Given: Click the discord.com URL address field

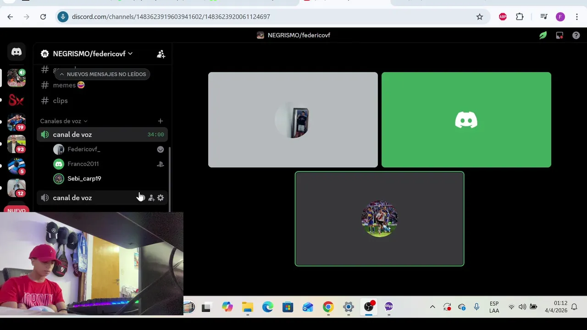Looking at the screenshot, I should coord(171,17).
